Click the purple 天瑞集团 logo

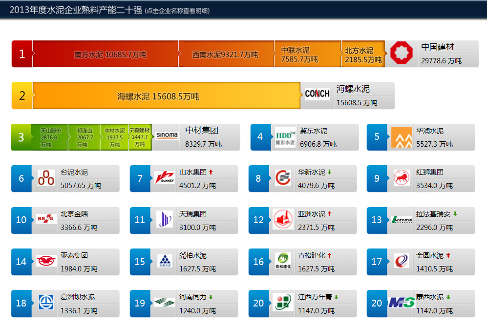(x=165, y=219)
